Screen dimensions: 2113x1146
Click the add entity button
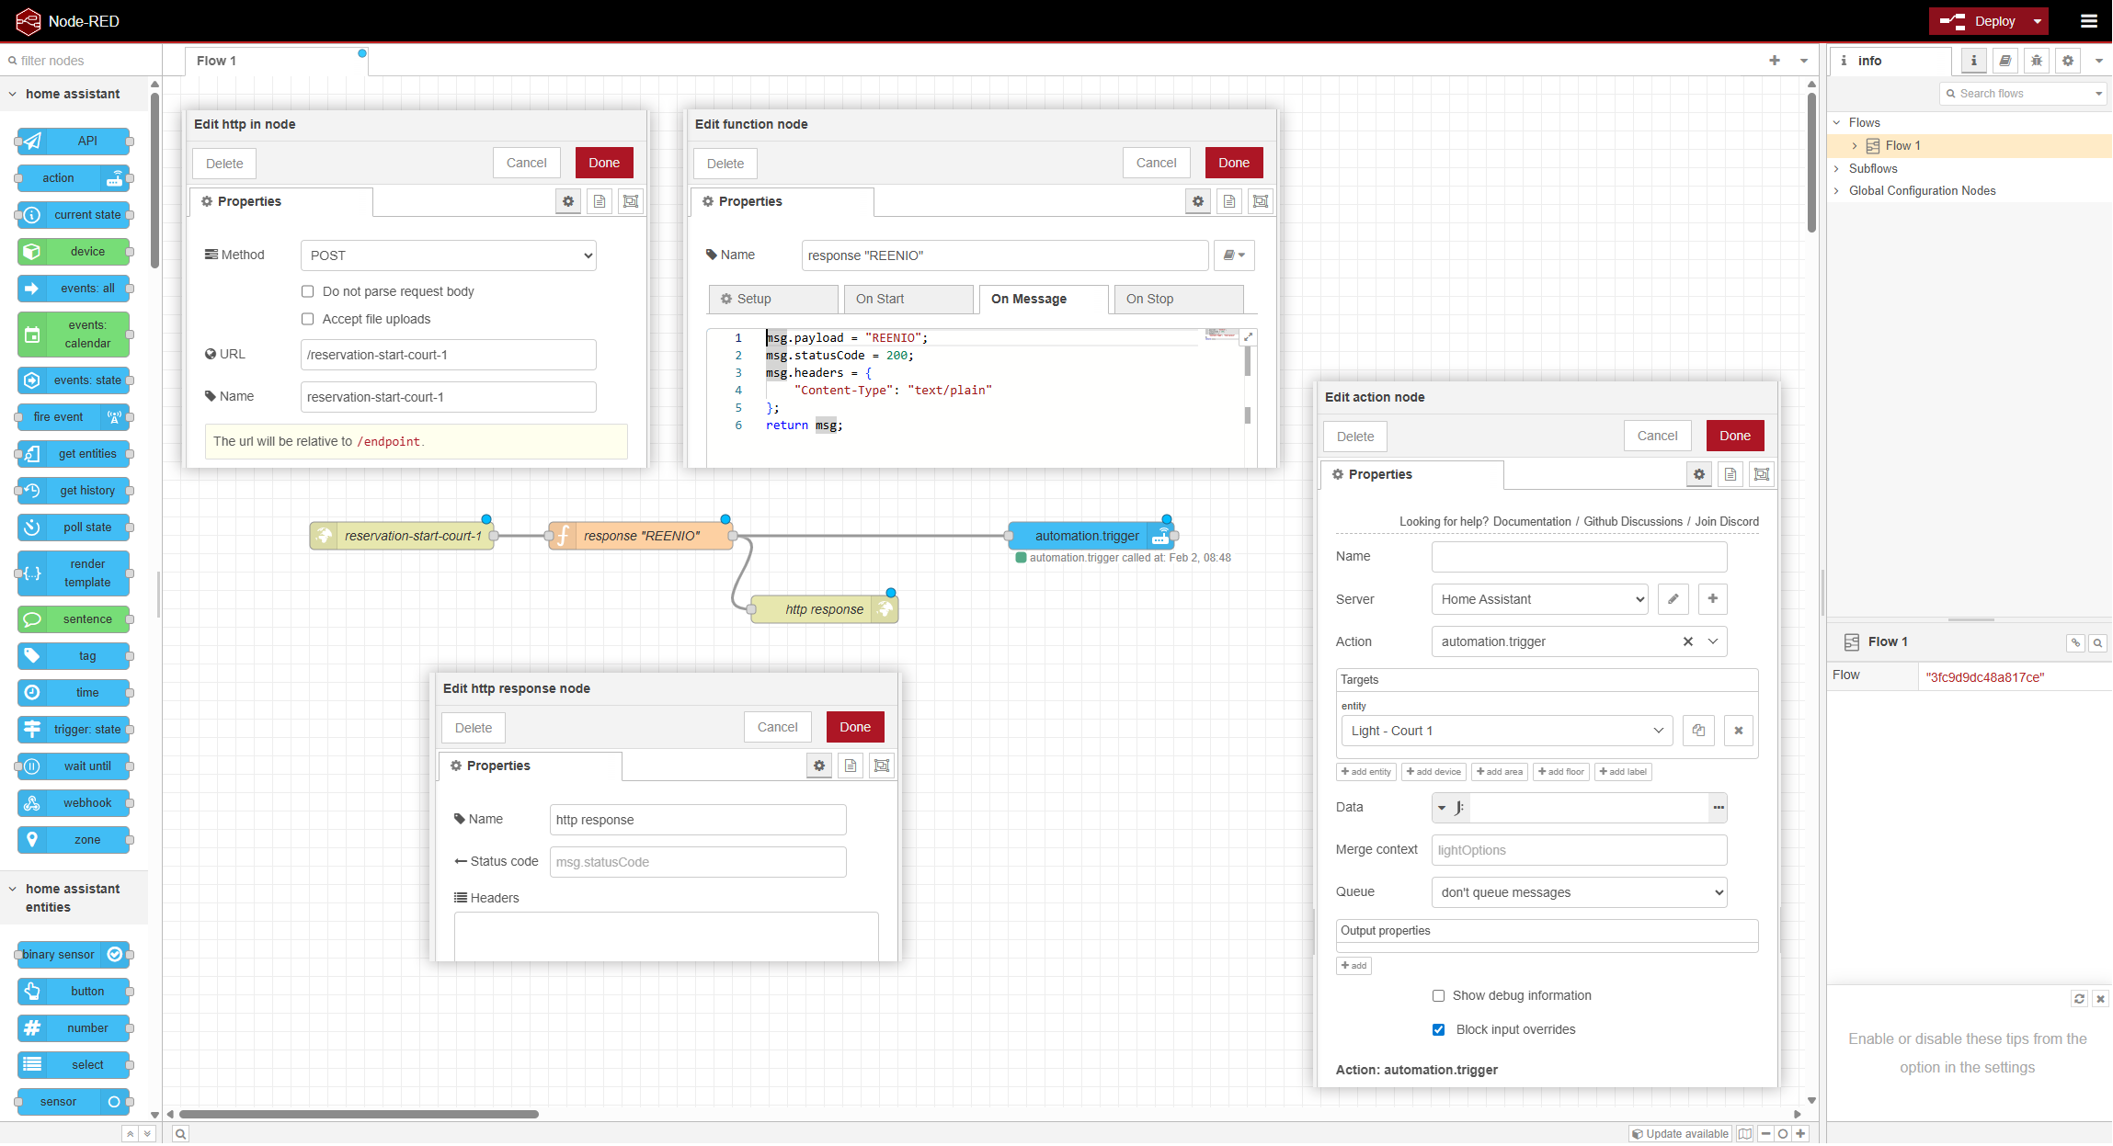click(x=1365, y=772)
